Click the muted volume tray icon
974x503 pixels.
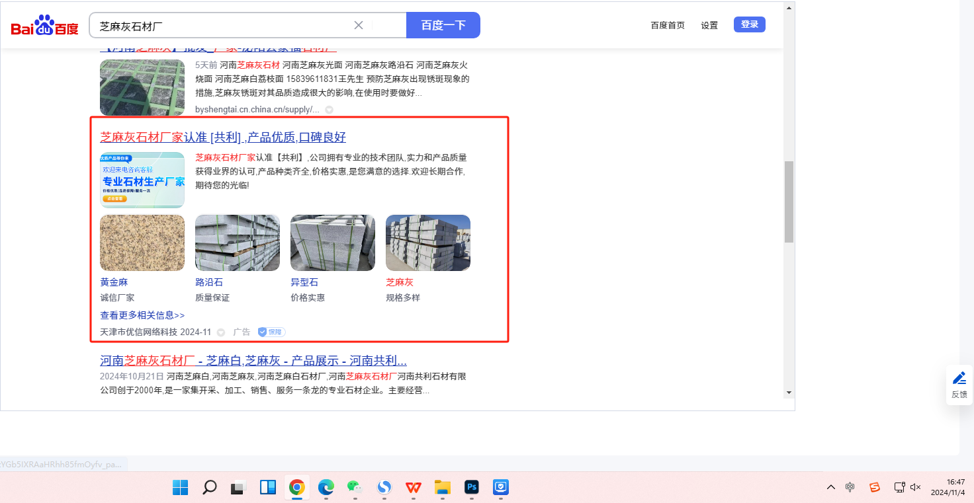[916, 487]
